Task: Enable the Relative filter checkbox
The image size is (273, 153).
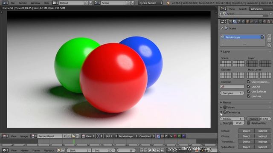Action: click(x=249, y=123)
